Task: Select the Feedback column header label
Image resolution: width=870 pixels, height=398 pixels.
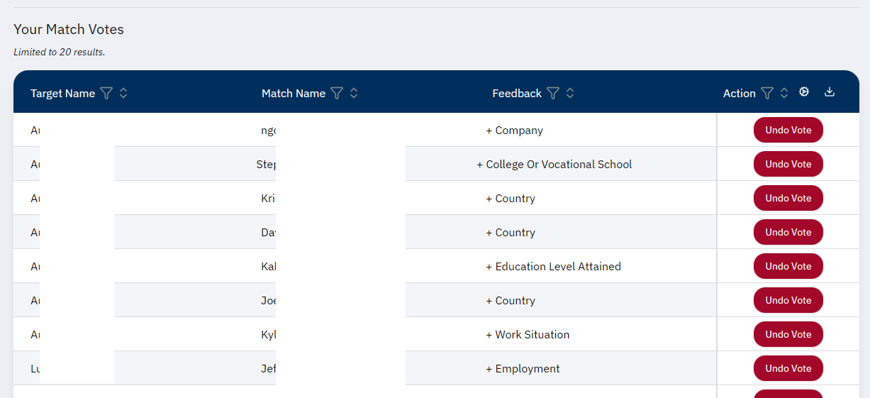Action: coord(516,94)
